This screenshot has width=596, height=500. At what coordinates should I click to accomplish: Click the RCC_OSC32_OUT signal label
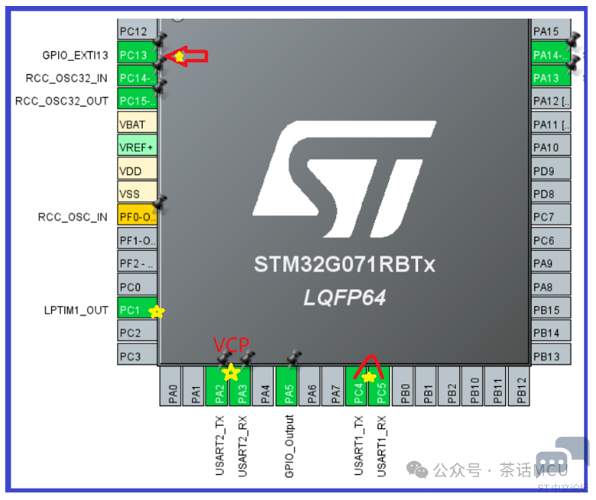click(x=62, y=102)
